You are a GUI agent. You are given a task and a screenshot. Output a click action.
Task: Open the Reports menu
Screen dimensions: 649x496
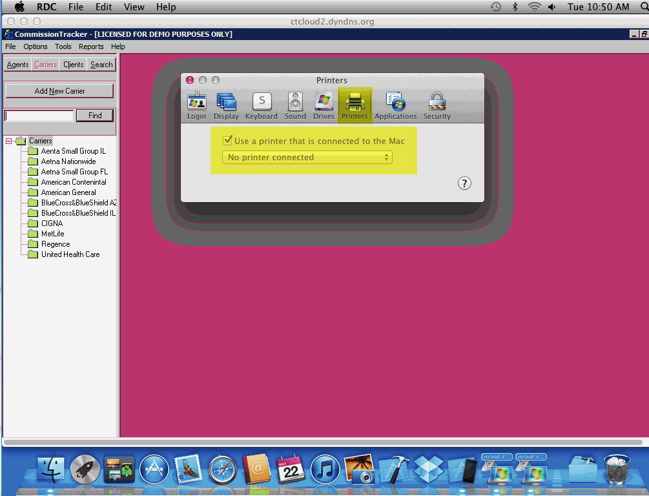(91, 46)
